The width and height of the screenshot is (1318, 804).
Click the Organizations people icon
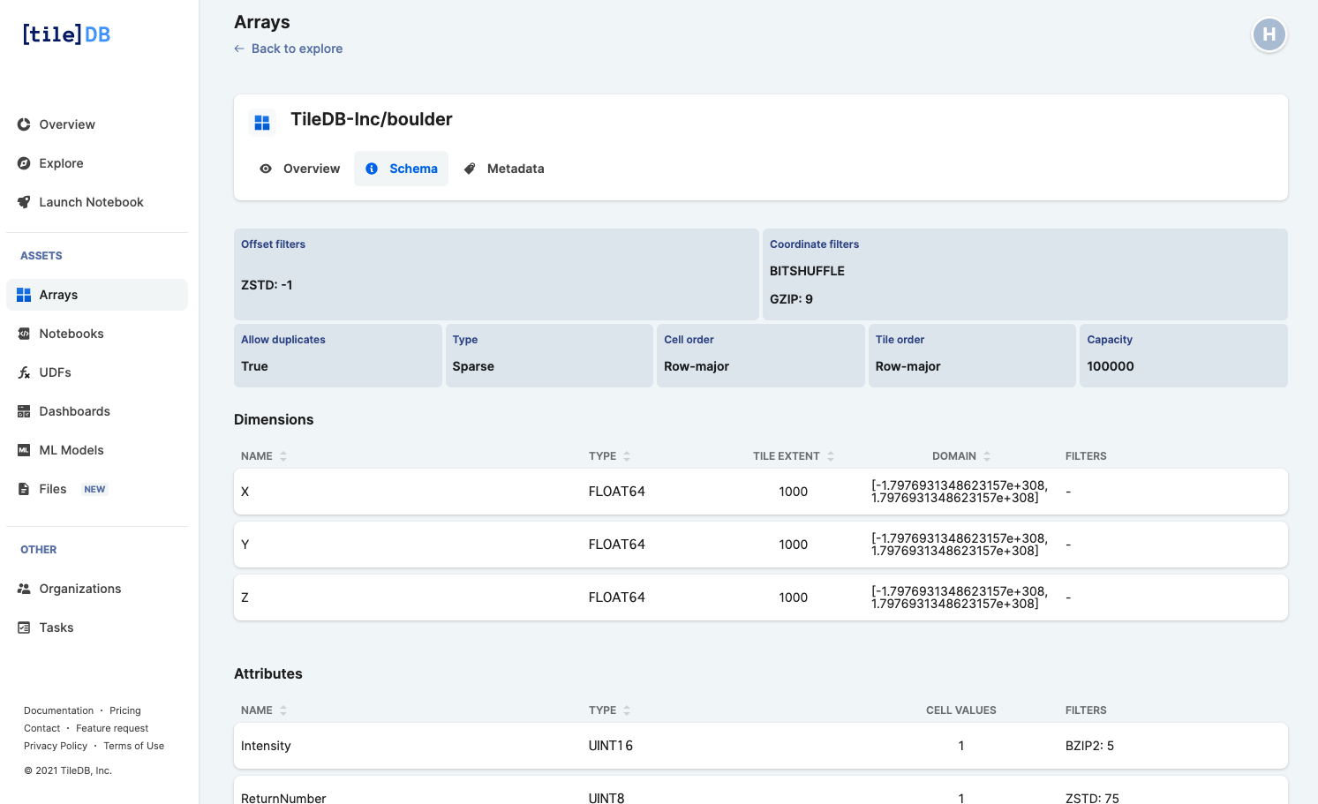click(24, 589)
